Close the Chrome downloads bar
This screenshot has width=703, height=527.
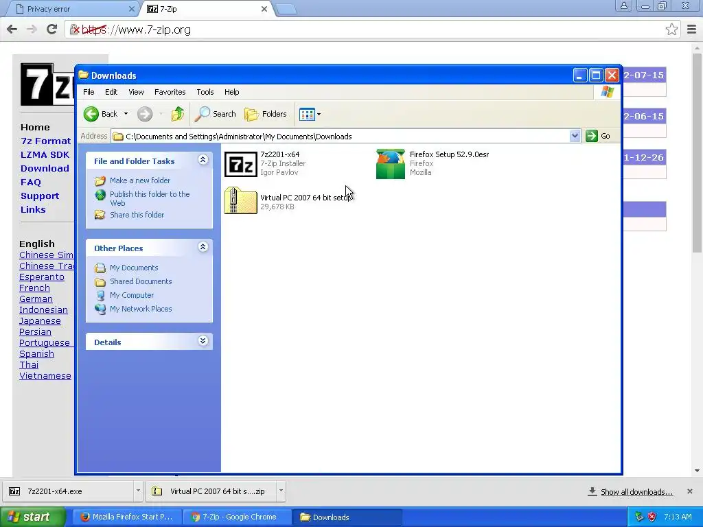[x=689, y=491]
